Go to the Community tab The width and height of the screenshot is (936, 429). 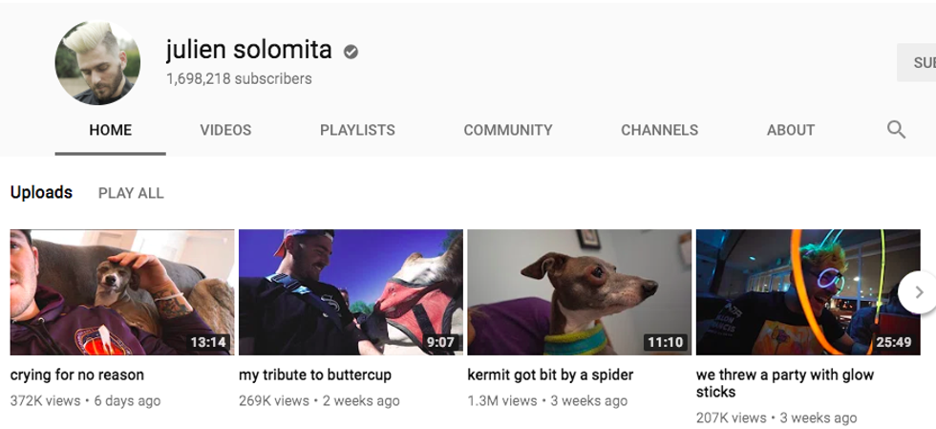coord(508,130)
